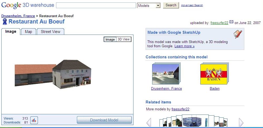Click the SketchUp pencil icon
The width and height of the screenshot is (263, 128).
(x=238, y=34)
